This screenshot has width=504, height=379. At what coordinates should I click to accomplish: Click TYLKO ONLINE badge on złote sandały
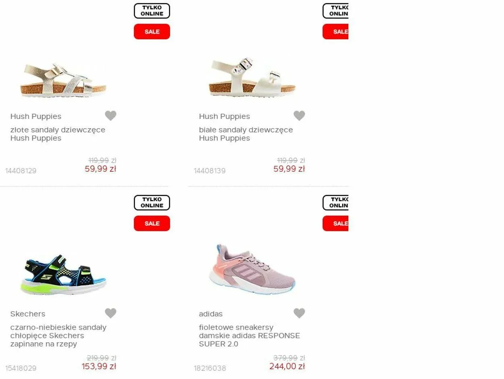(152, 11)
